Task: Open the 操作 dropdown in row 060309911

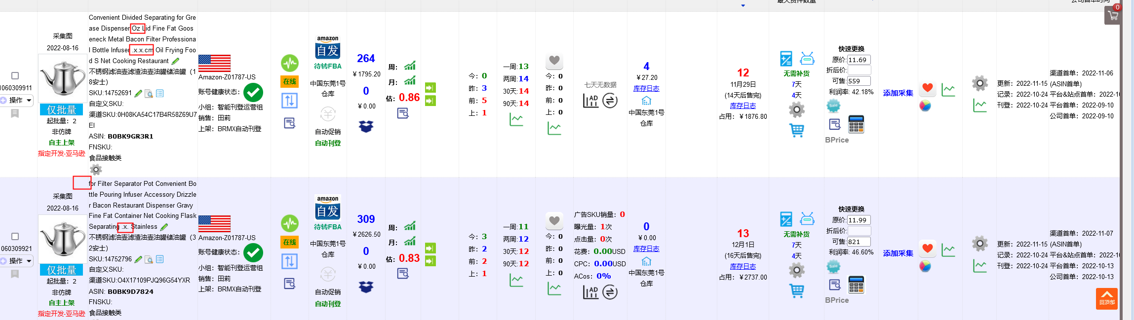Action: [x=16, y=100]
